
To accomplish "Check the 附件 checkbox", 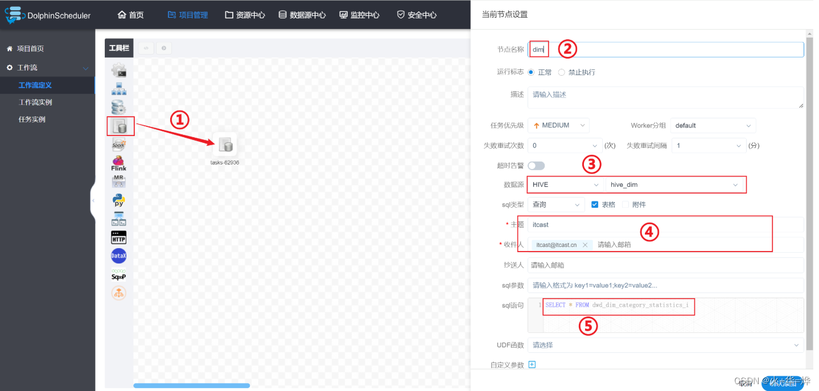I will (x=625, y=204).
